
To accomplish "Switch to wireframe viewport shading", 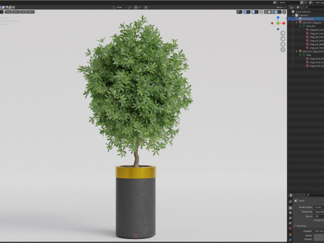I will [x=266, y=12].
